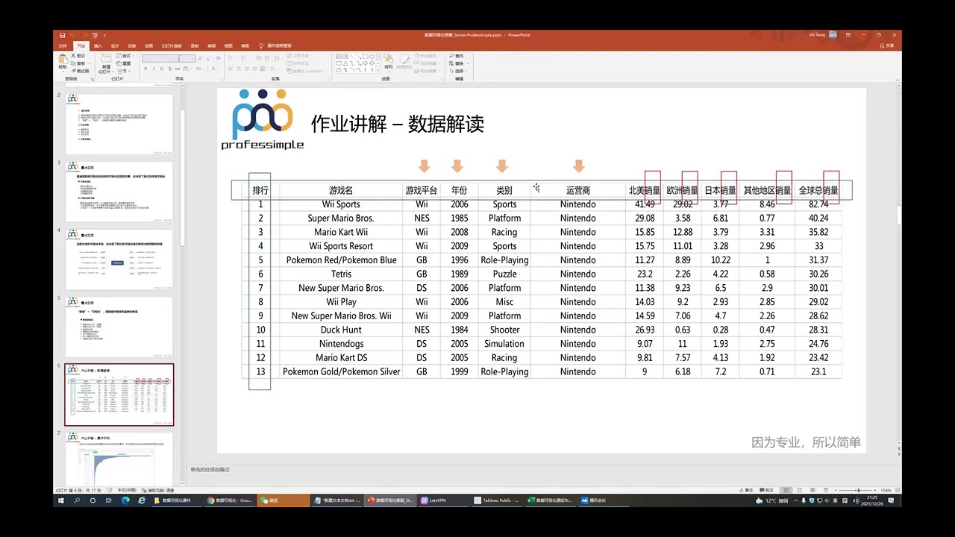Click the 154% zoom level button

[886, 490]
